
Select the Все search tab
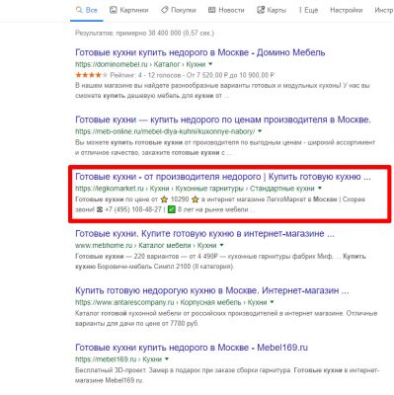87,10
